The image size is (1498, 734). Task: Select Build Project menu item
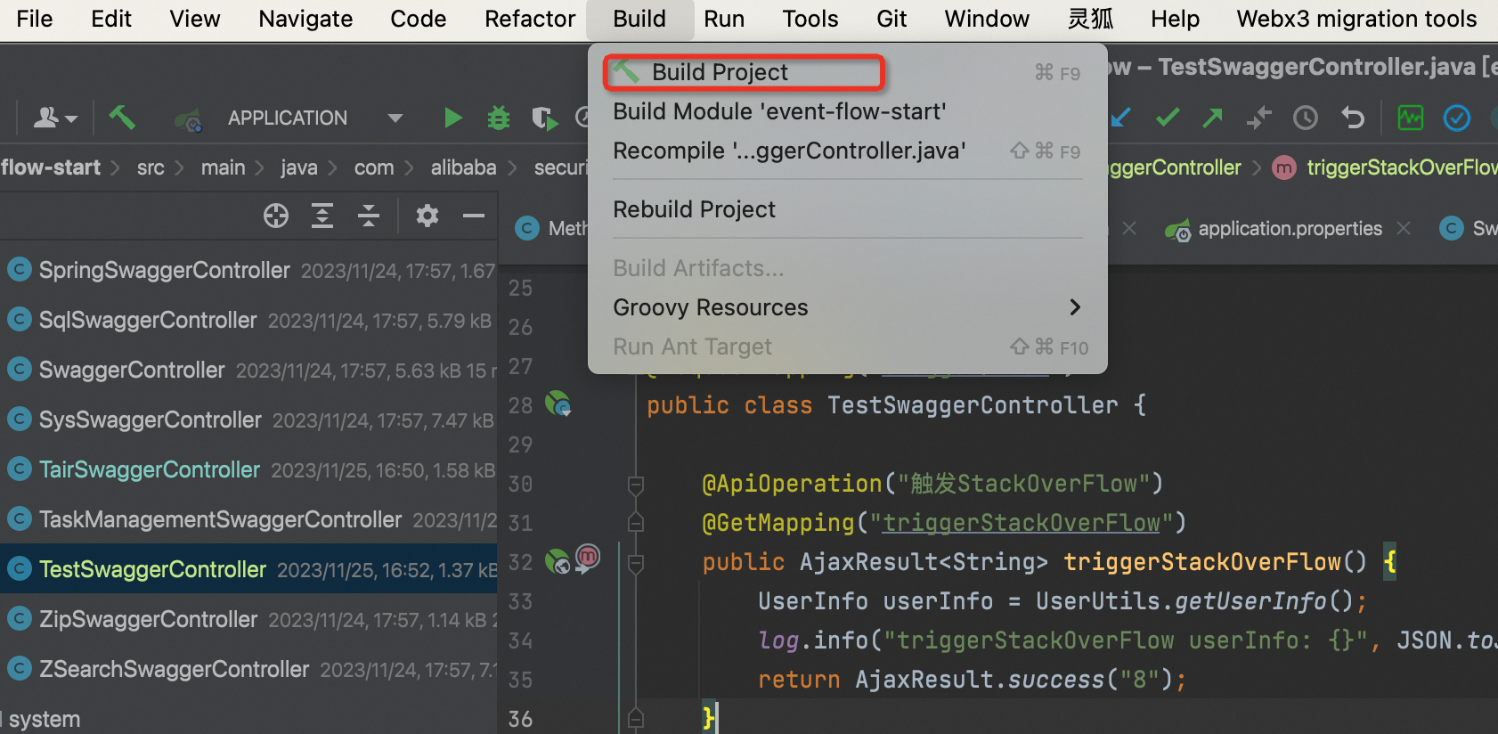click(848, 72)
